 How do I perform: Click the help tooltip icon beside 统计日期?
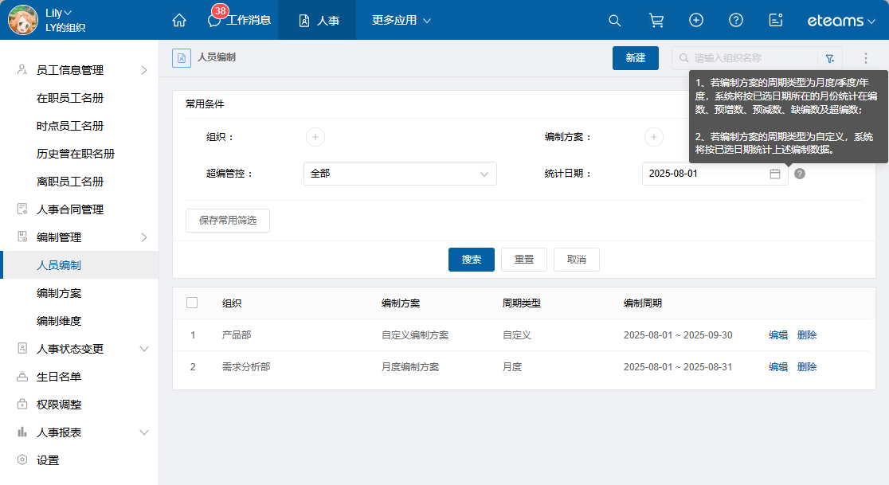coord(800,174)
